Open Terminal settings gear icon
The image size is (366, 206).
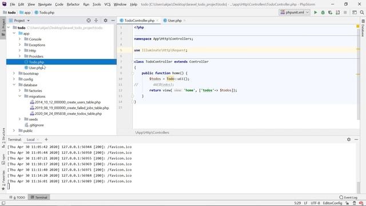[349, 140]
